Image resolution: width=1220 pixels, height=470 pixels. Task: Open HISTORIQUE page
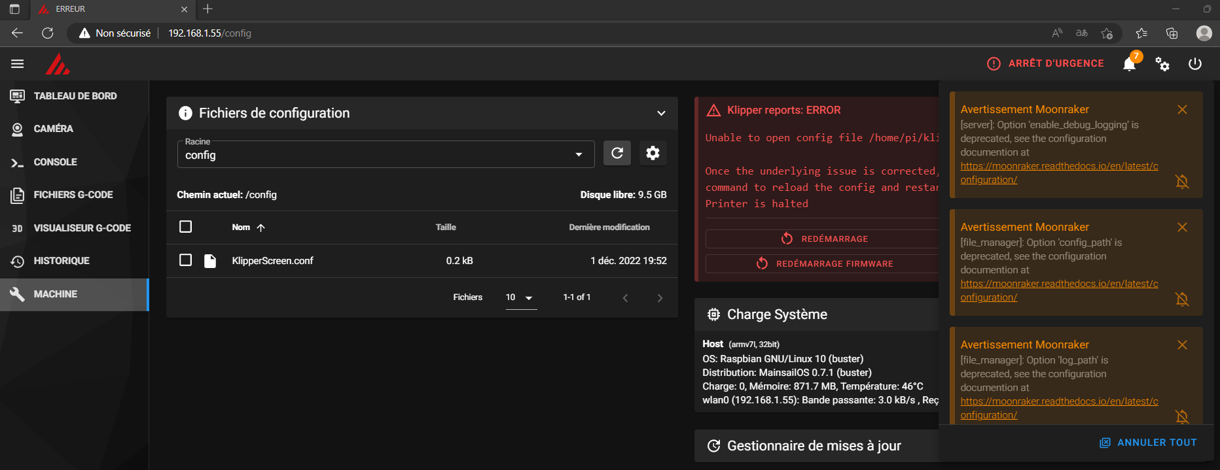click(75, 261)
